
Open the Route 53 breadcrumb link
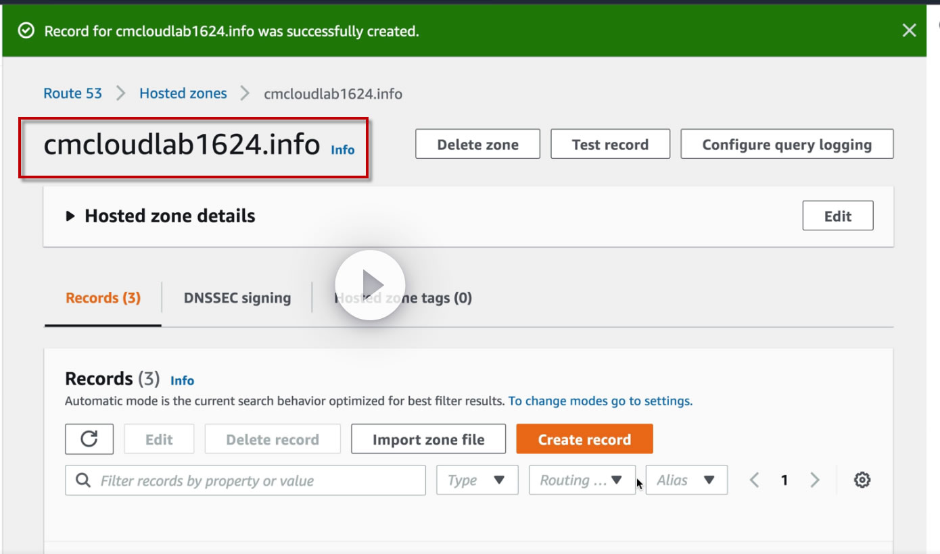point(72,93)
